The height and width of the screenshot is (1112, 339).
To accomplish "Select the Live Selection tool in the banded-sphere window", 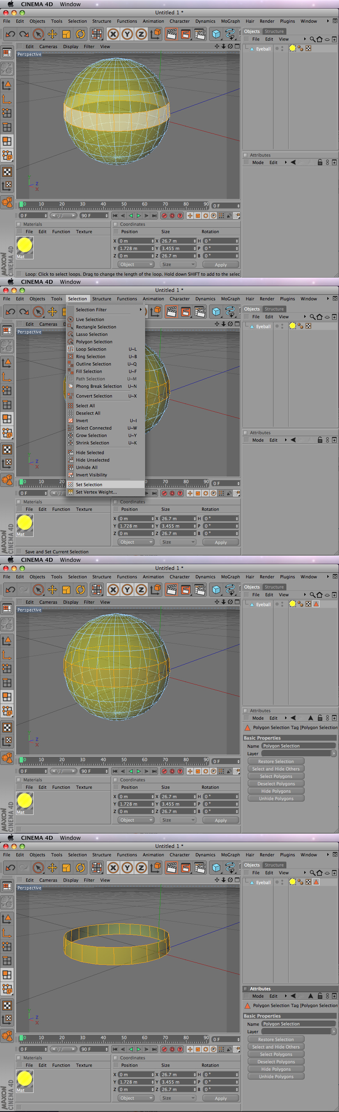I will click(x=38, y=34).
